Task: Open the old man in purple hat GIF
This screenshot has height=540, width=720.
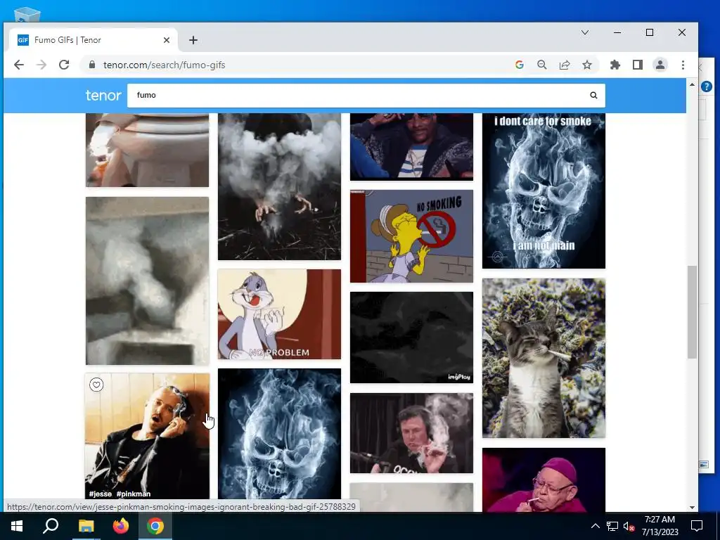Action: (x=544, y=480)
